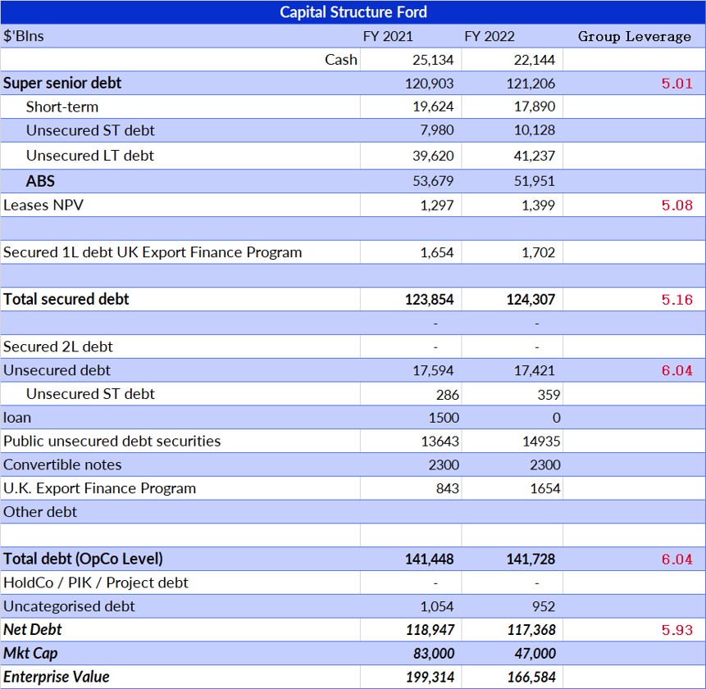Click the Group Leverage header cell
This screenshot has width=706, height=689.
634,36
